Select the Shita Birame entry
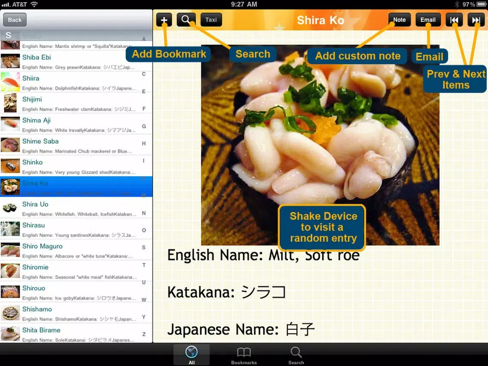Image resolution: width=488 pixels, height=366 pixels. [x=76, y=334]
